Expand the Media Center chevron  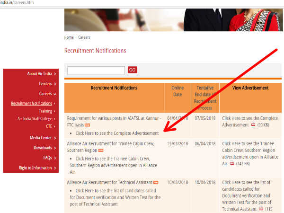point(55,138)
